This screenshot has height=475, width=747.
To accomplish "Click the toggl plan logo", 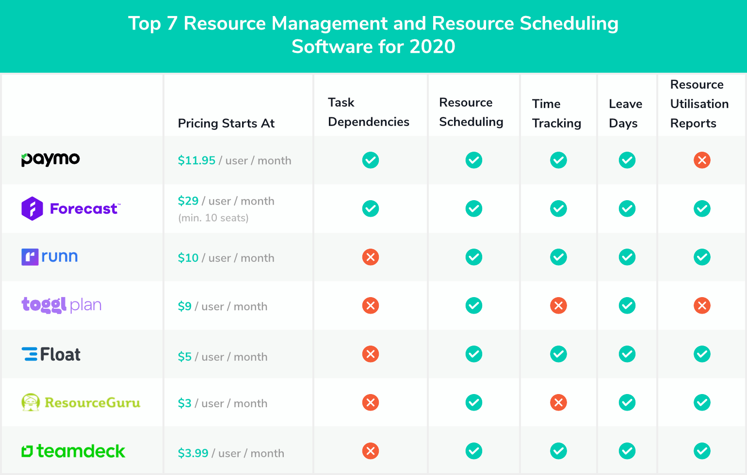I will [61, 305].
